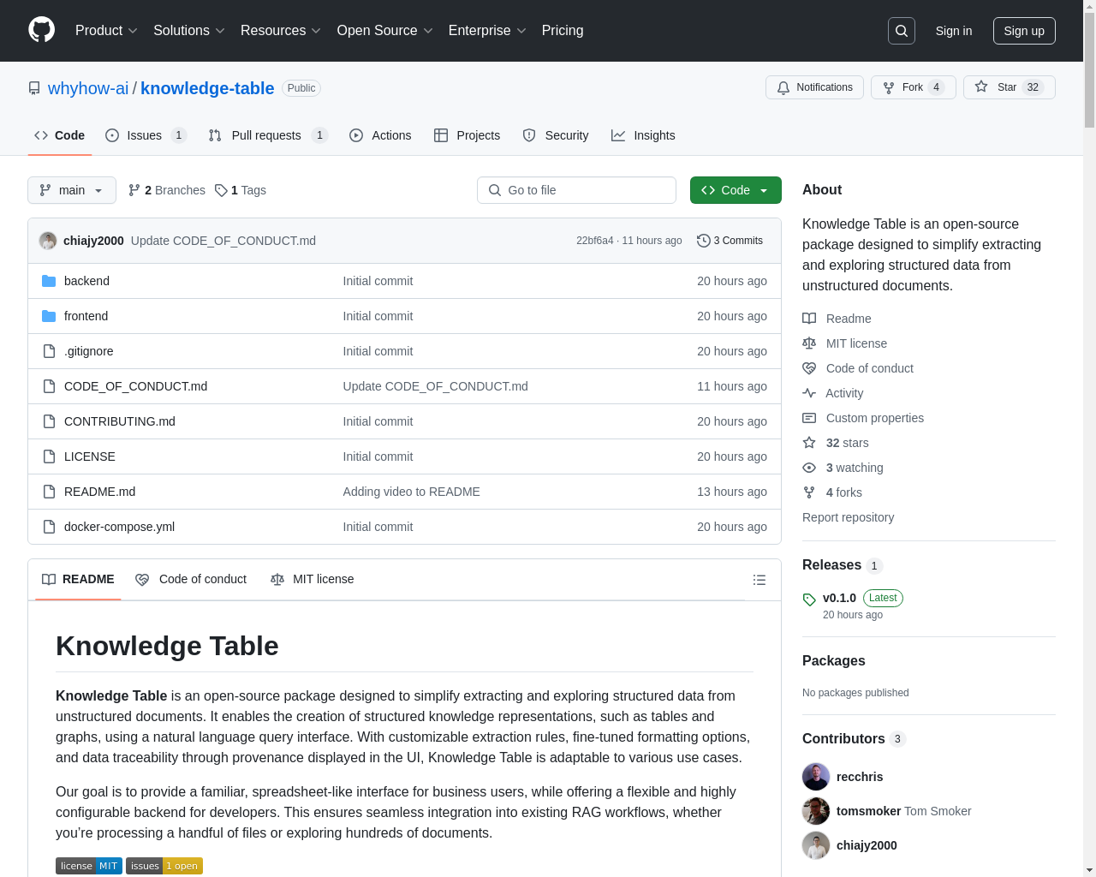Click the watching eye icon
The image size is (1096, 877).
[x=809, y=468]
